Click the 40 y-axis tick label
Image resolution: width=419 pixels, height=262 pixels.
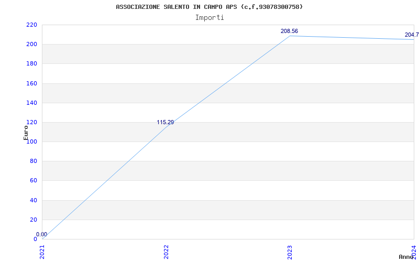coord(33,200)
